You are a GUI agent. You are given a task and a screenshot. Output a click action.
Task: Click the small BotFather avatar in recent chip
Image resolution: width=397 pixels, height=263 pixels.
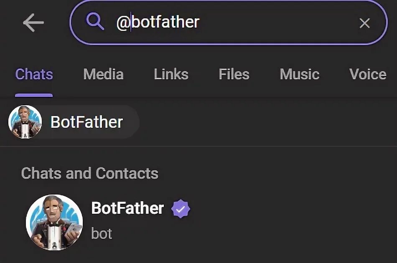point(25,122)
